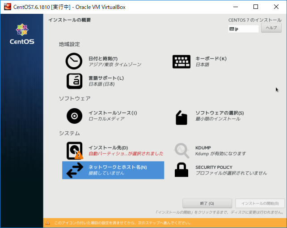Open インストールソース(I) settings
287x228 pixels.
[113, 113]
